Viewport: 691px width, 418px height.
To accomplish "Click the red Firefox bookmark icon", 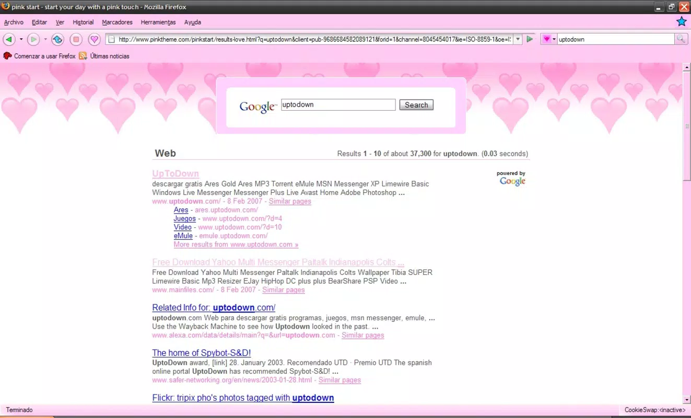I will pos(7,56).
